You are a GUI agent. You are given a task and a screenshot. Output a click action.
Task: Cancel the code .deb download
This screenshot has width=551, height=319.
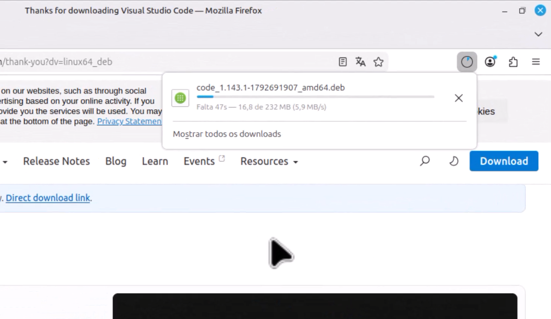point(459,98)
